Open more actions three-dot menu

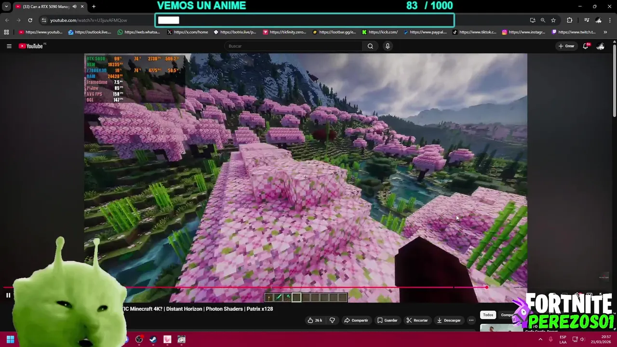(x=471, y=320)
